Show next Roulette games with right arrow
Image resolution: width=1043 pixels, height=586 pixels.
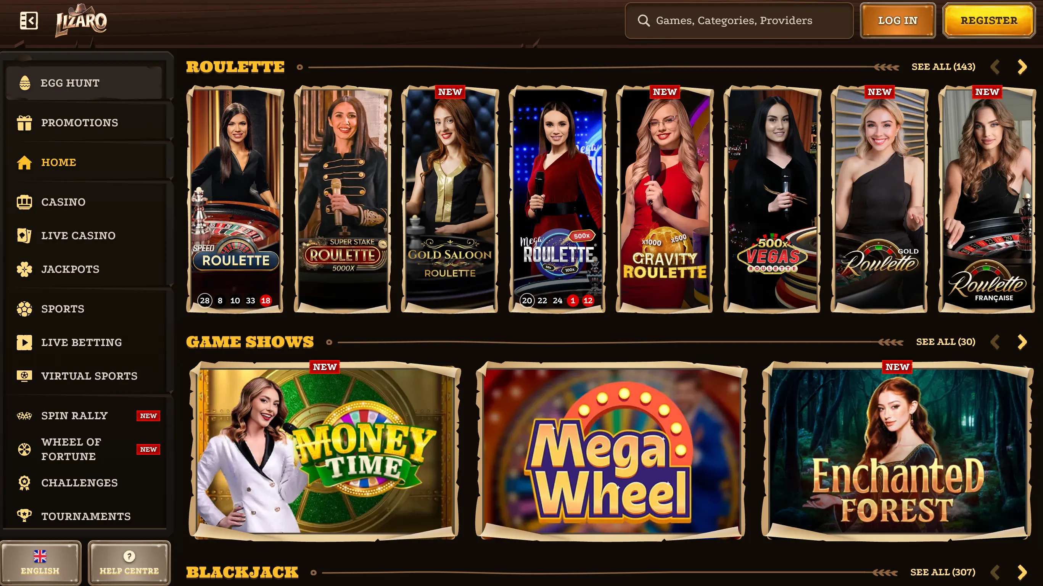[x=1022, y=67]
